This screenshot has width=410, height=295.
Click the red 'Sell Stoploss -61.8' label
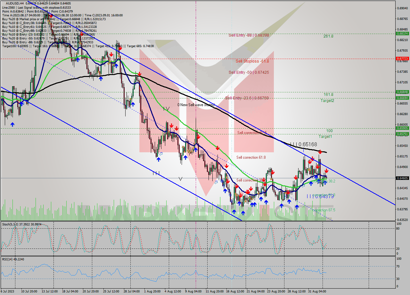(252, 61)
